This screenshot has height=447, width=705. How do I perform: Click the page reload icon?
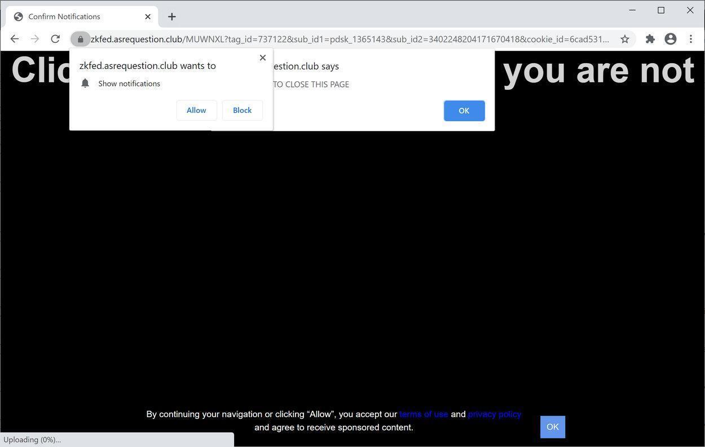tap(55, 38)
